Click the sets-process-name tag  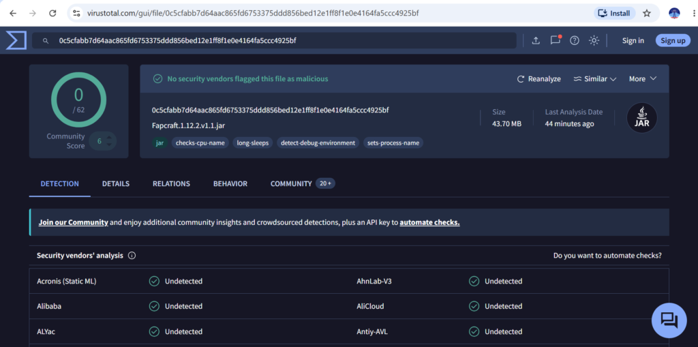(x=393, y=143)
